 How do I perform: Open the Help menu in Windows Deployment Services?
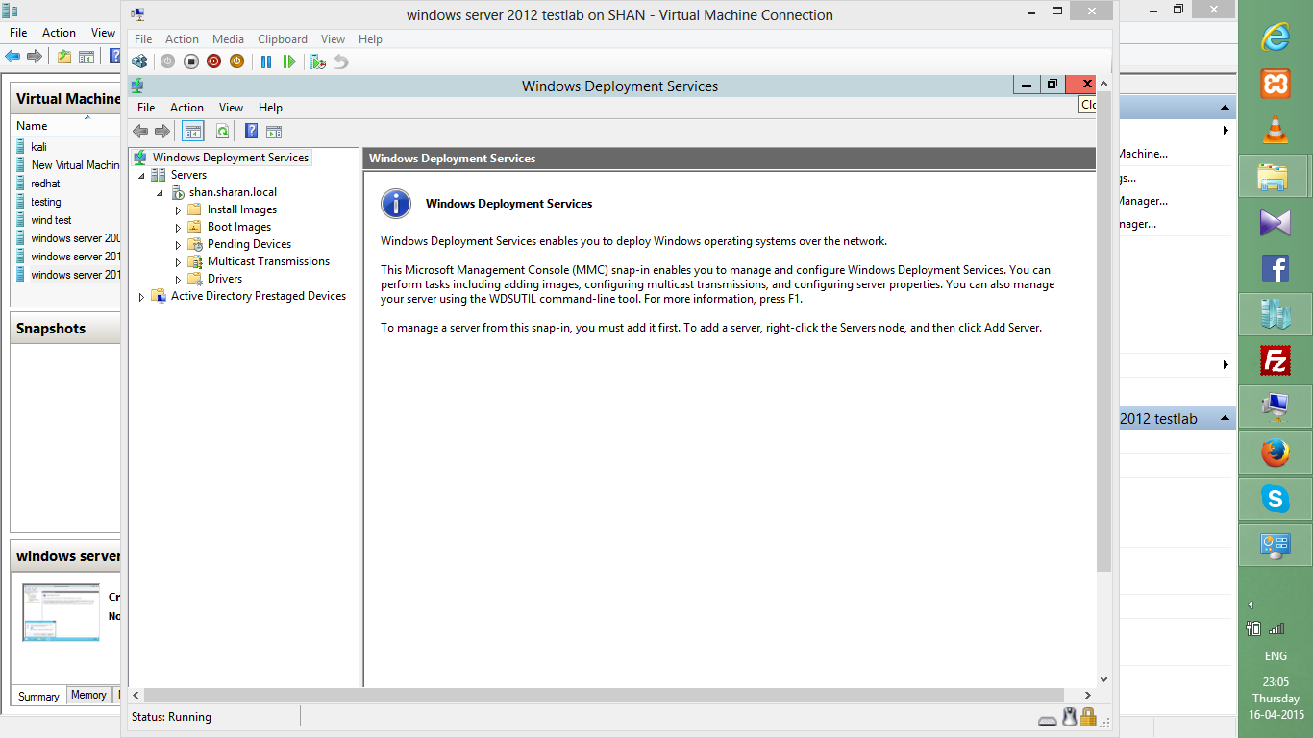point(270,108)
